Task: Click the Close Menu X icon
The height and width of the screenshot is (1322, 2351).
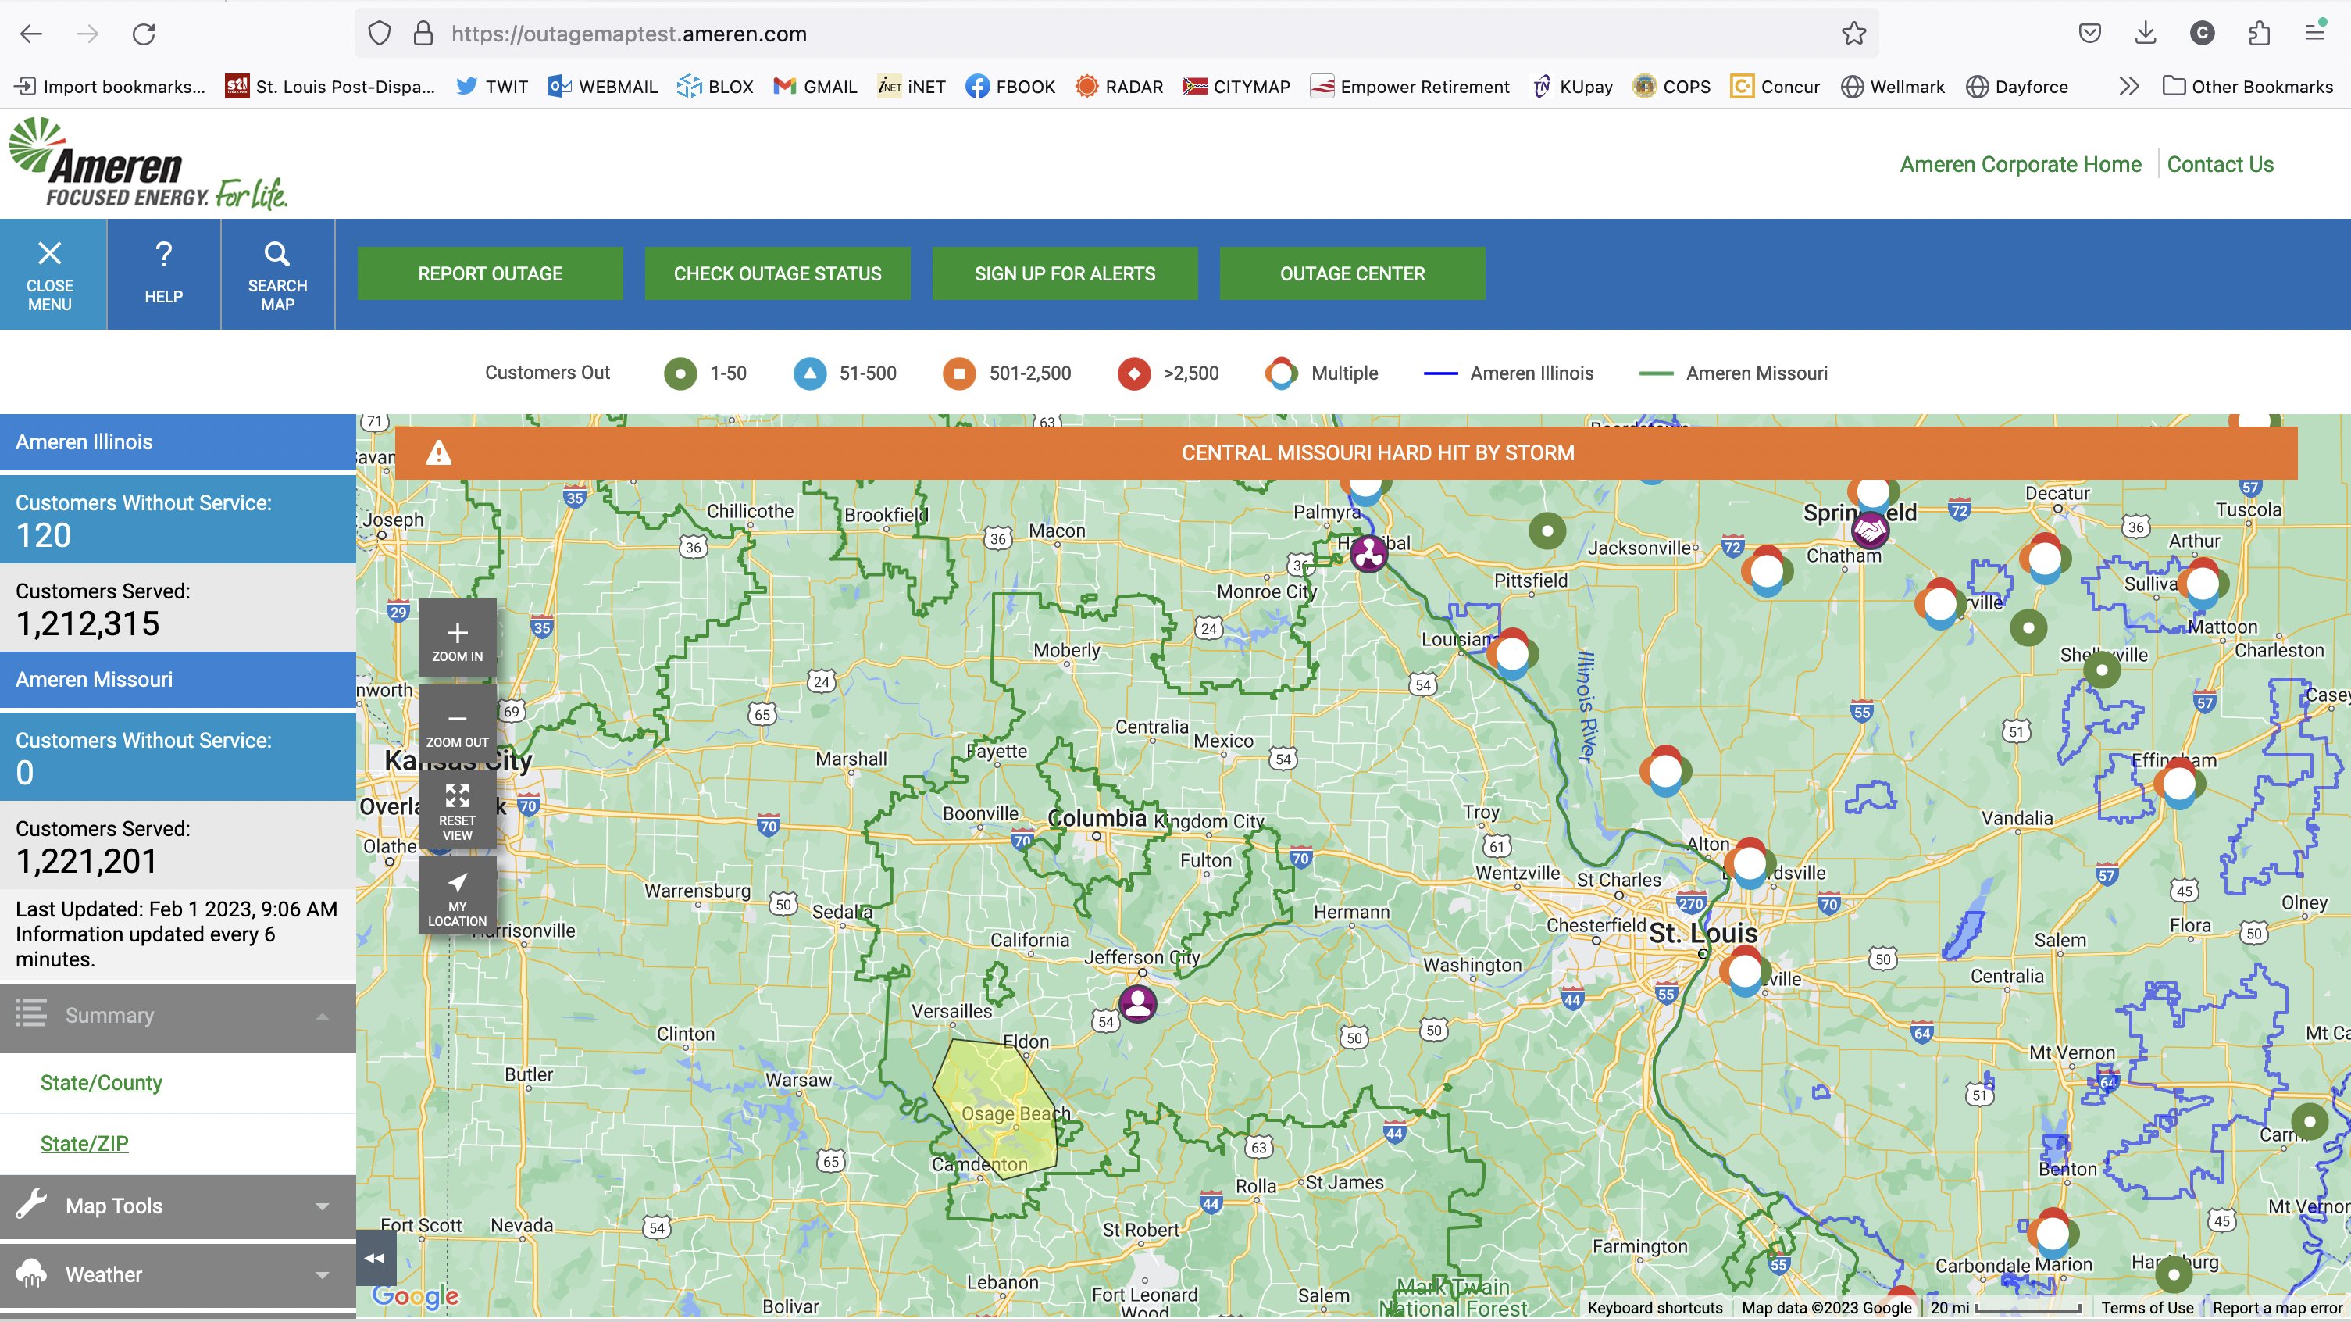Action: [50, 253]
